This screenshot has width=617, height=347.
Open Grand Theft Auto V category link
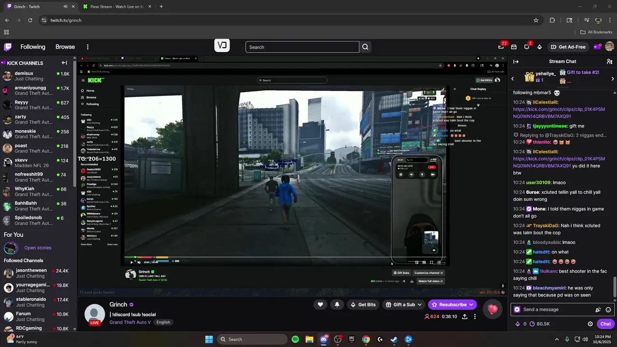[130, 322]
